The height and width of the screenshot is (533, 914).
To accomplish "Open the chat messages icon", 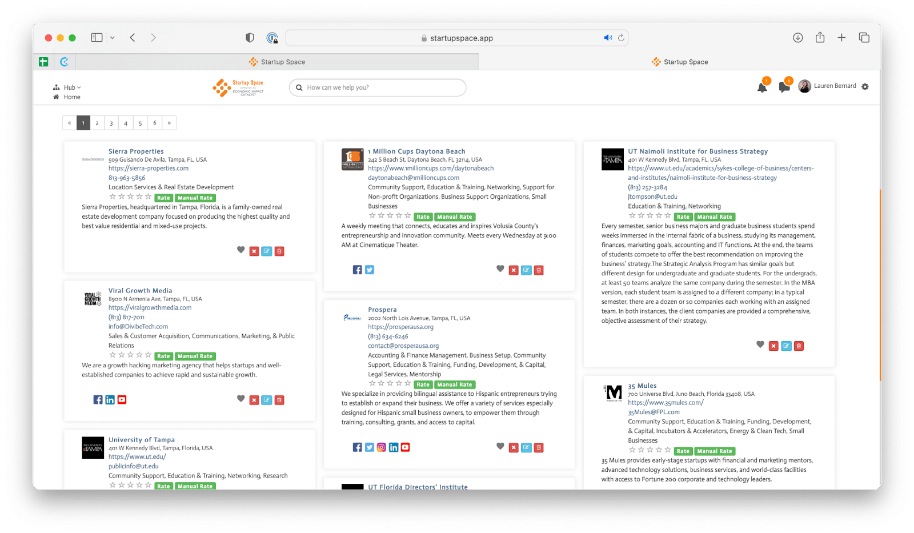I will pyautogui.click(x=784, y=87).
